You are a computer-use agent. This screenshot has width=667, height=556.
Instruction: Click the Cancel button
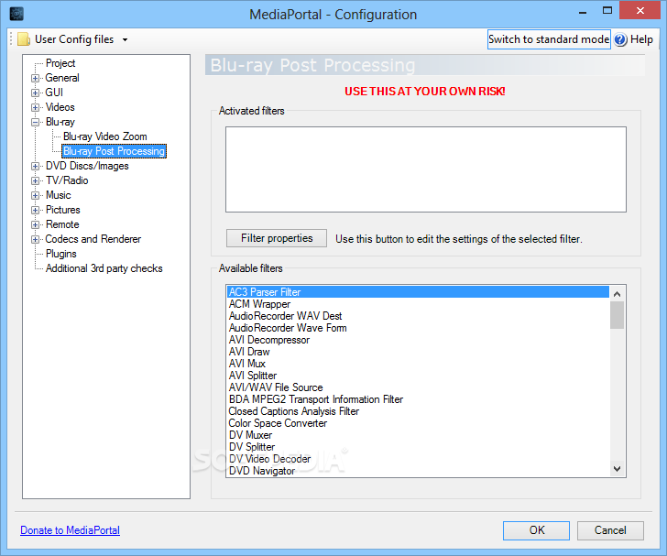coord(610,530)
